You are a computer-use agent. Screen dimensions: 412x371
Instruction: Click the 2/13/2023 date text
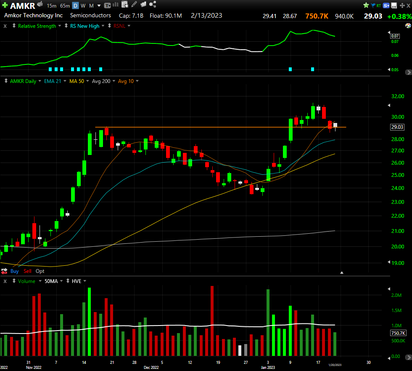coord(206,16)
